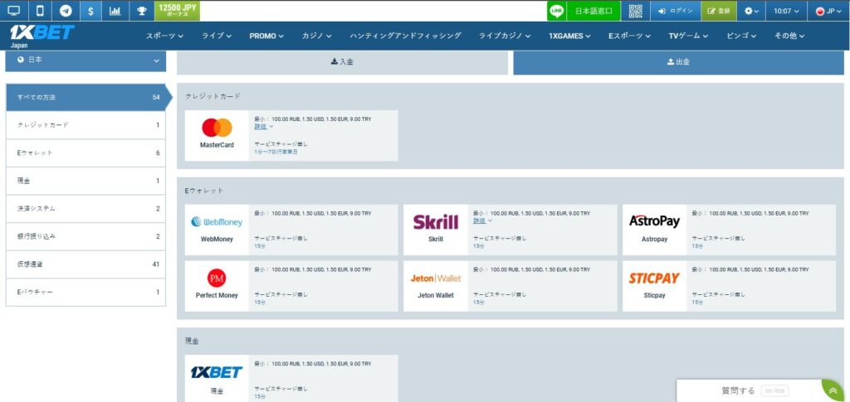Open the Eスポーツ menu
This screenshot has width=850, height=402.
point(629,36)
